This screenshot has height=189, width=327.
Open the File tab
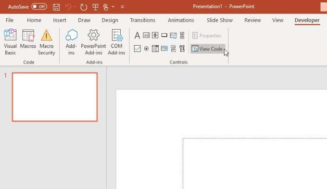point(10,20)
